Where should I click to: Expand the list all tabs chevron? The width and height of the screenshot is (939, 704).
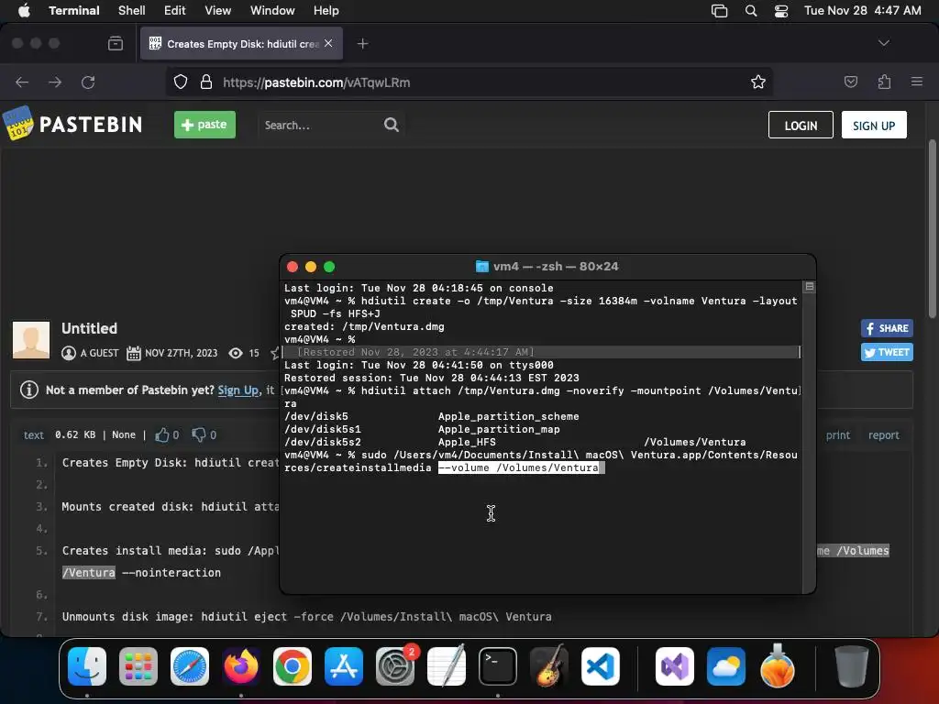[x=883, y=43]
